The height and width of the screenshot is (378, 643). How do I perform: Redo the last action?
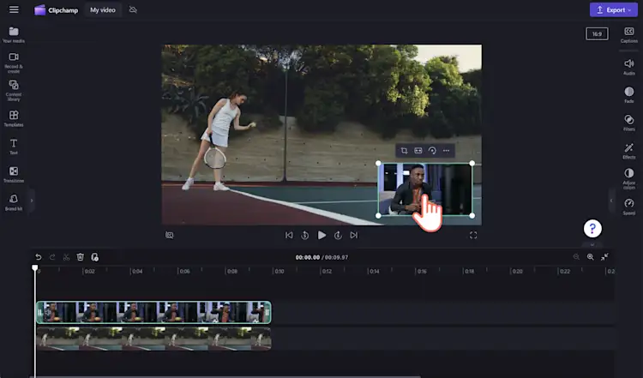click(x=52, y=257)
